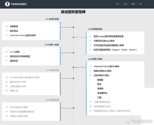Click the checkmark next to 网站开发
Screen dimensions: 154x125
click(x=6, y=61)
